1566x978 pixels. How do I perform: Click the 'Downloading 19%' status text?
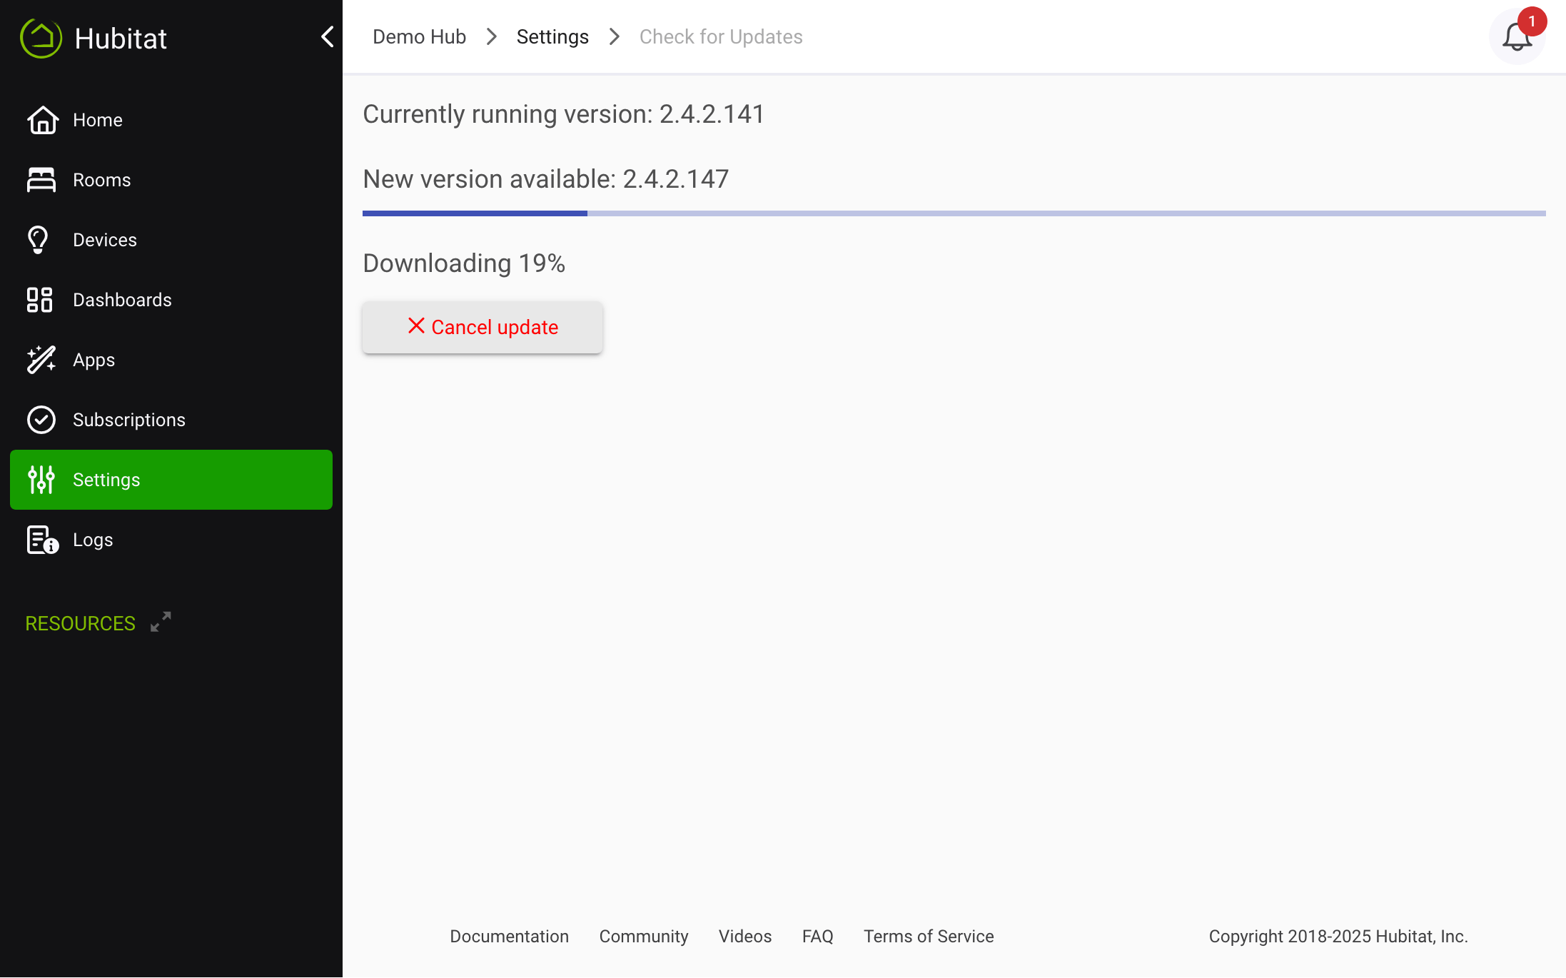click(x=464, y=263)
